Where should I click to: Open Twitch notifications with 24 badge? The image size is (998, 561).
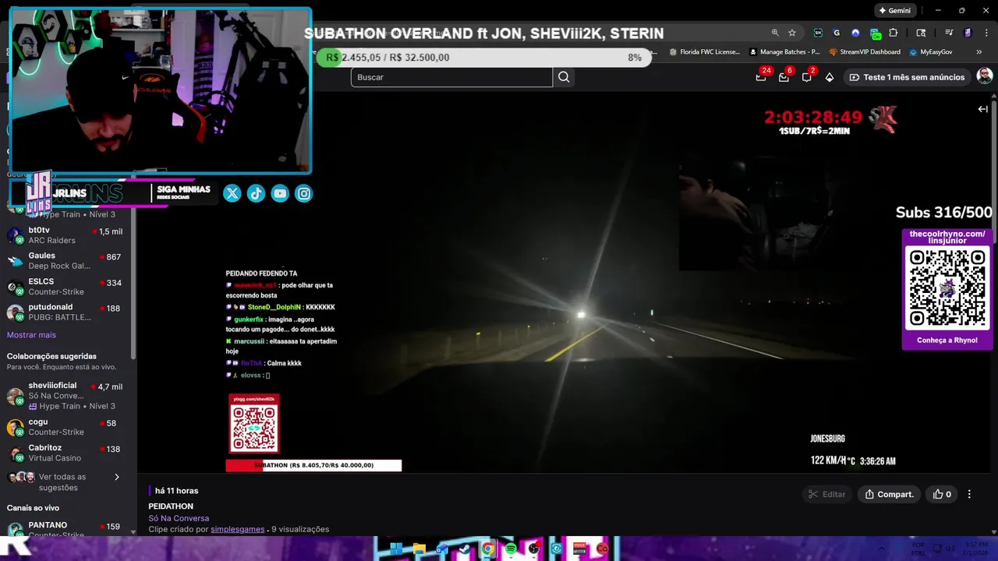(x=761, y=77)
